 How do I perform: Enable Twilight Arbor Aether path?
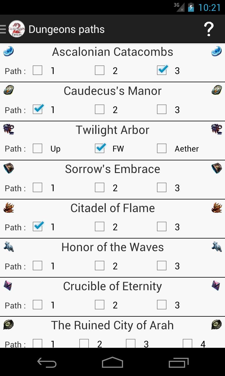pyautogui.click(x=162, y=148)
